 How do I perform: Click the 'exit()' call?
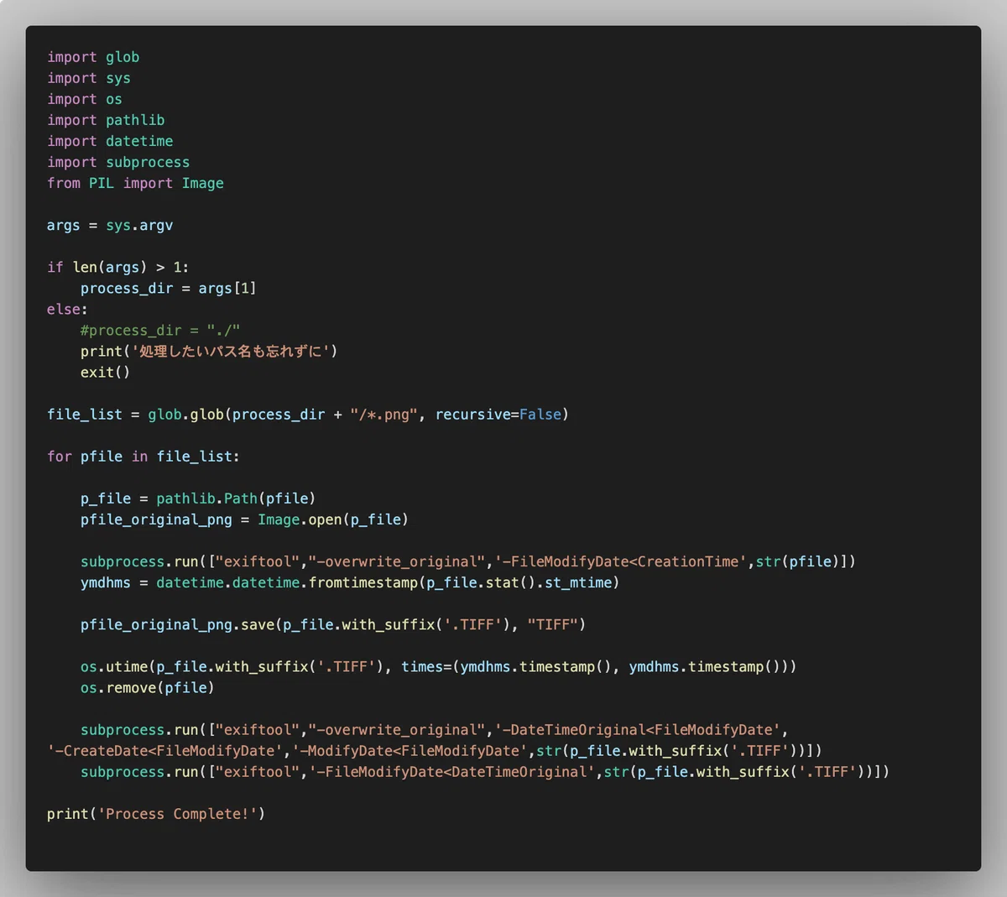(x=106, y=372)
